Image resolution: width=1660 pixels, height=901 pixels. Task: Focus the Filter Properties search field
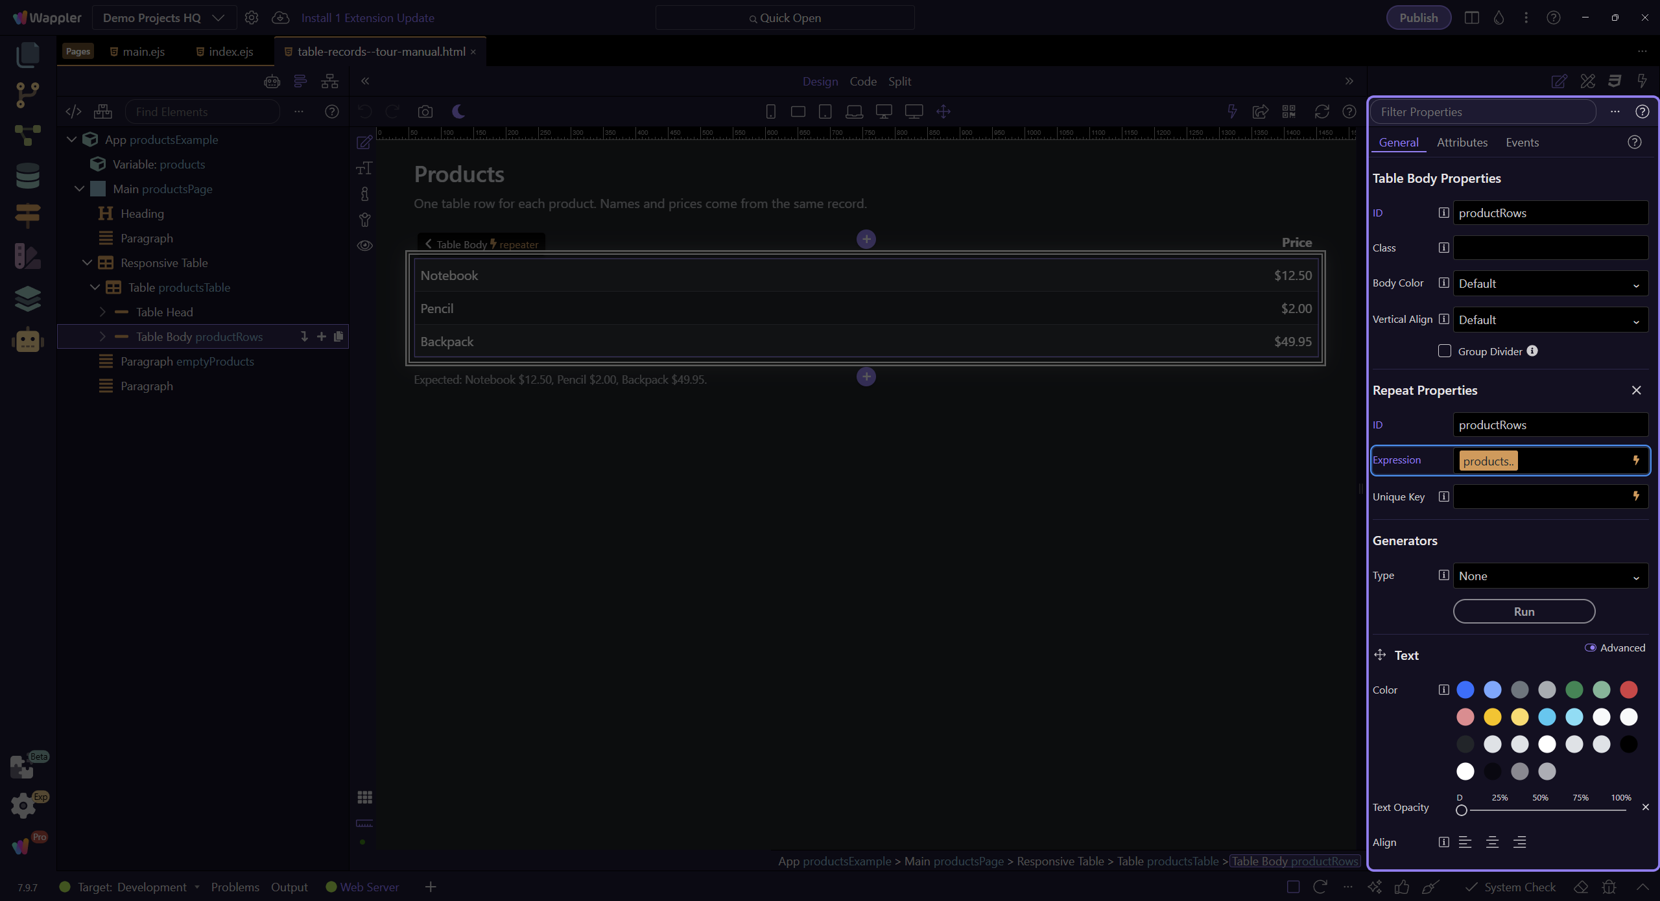[x=1484, y=111]
